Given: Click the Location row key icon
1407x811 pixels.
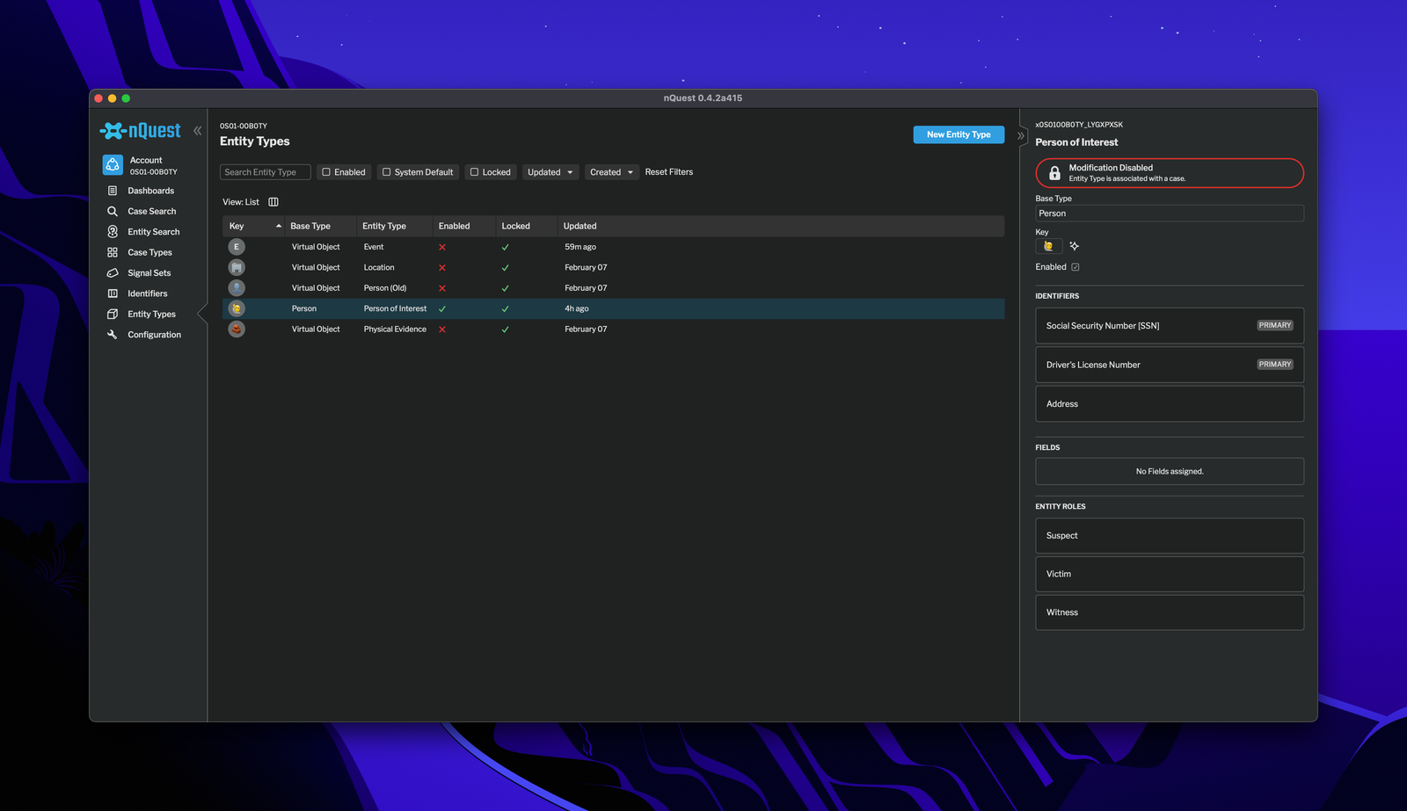Looking at the screenshot, I should [237, 267].
